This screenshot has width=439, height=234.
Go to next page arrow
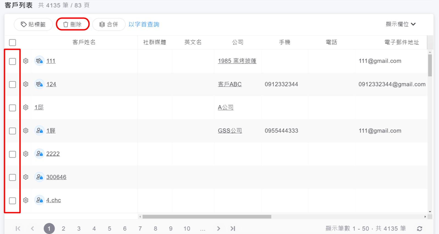218,229
